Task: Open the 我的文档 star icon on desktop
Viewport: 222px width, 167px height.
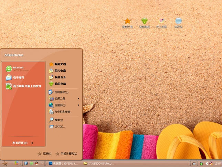Action: click(x=127, y=23)
